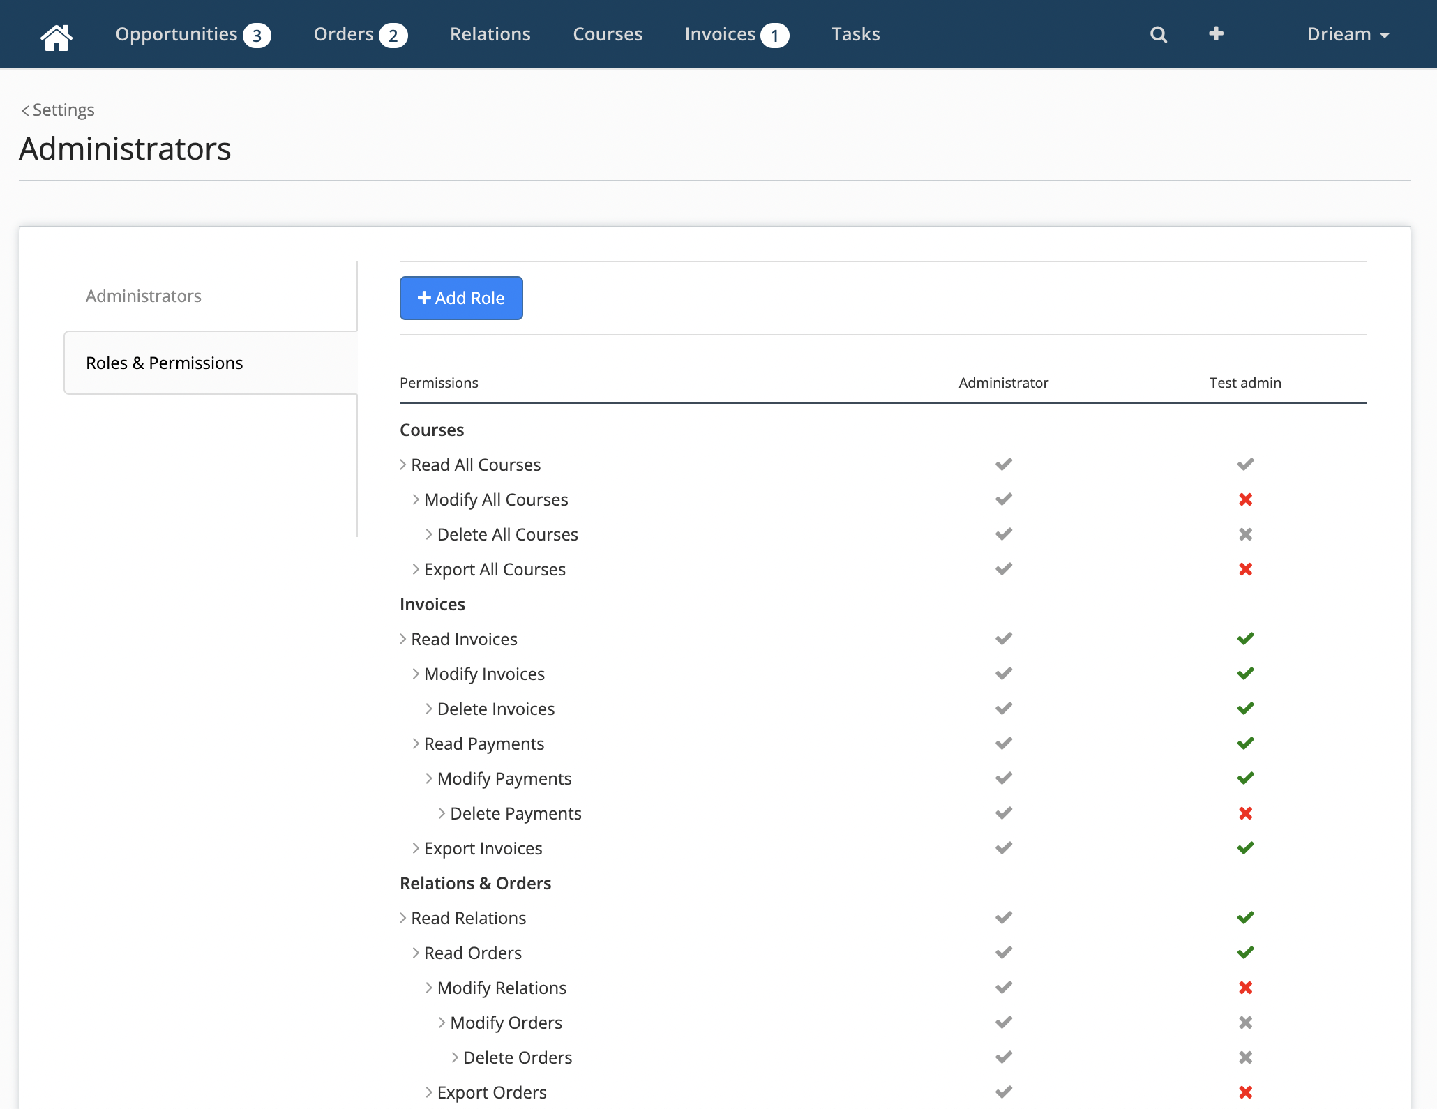Click the plus icon in top navigation
Viewport: 1437px width, 1109px height.
[1216, 33]
